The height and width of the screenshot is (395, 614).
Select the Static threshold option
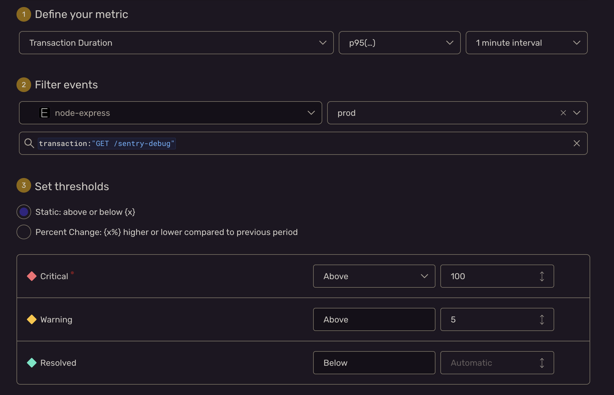click(23, 212)
